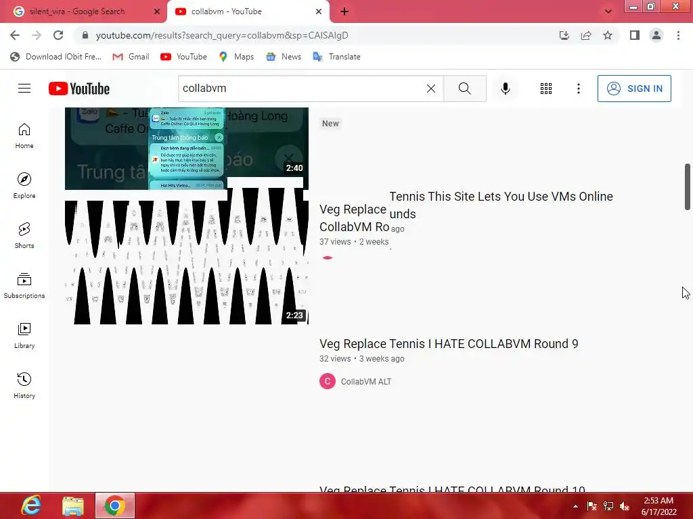This screenshot has width=693, height=519.
Task: Open News bookmark
Action: [x=284, y=57]
